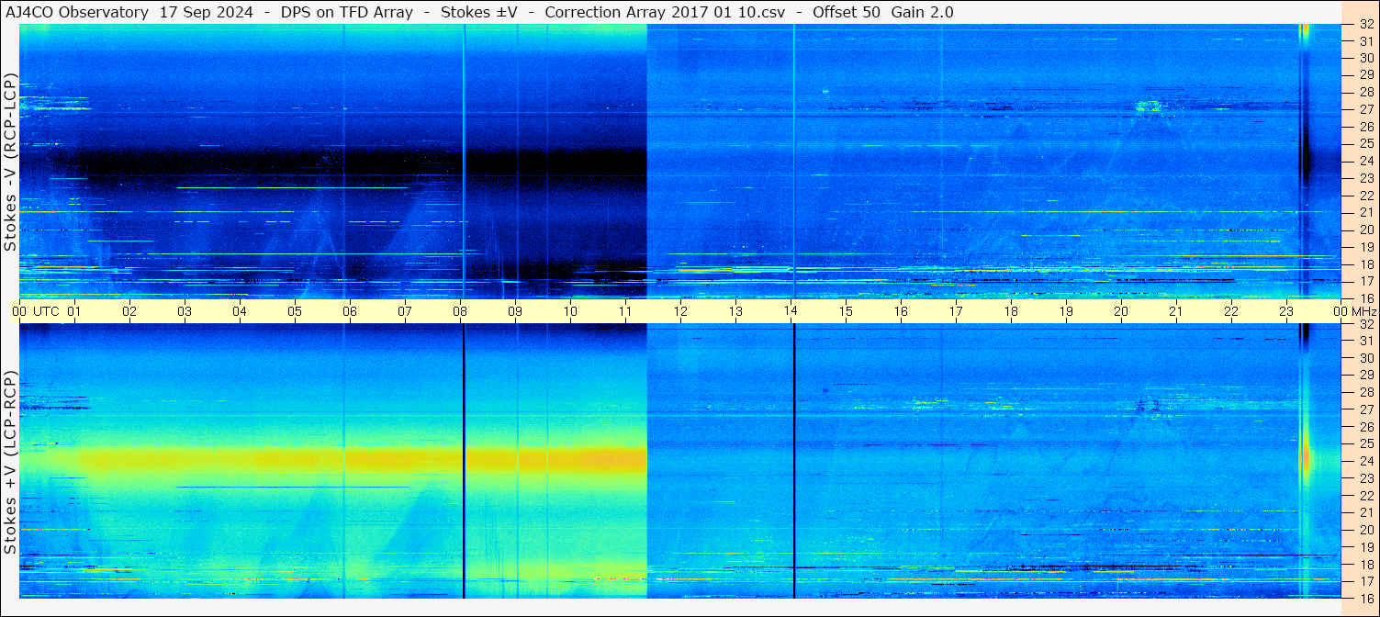Select the 'Stokes ±V' header text
The image size is (1380, 617).
(479, 12)
